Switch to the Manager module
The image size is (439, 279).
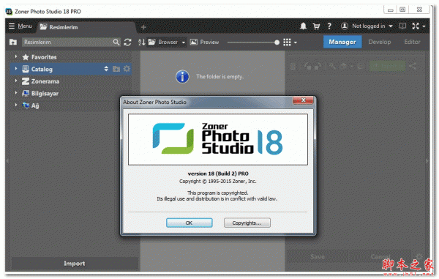[342, 42]
